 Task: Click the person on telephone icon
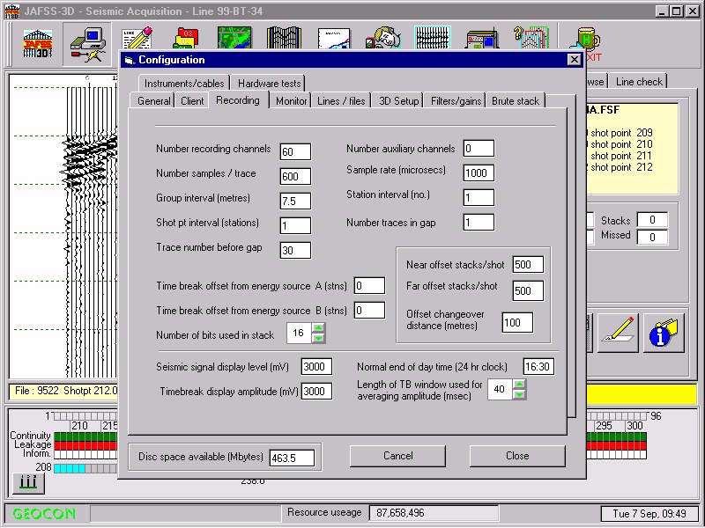[383, 38]
